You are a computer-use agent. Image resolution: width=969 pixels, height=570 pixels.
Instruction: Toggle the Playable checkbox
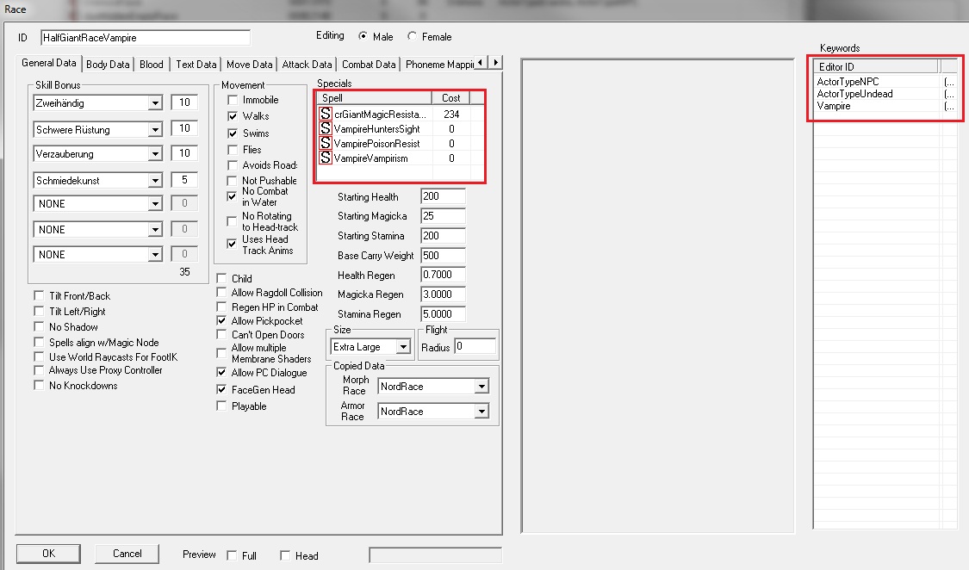pos(222,406)
